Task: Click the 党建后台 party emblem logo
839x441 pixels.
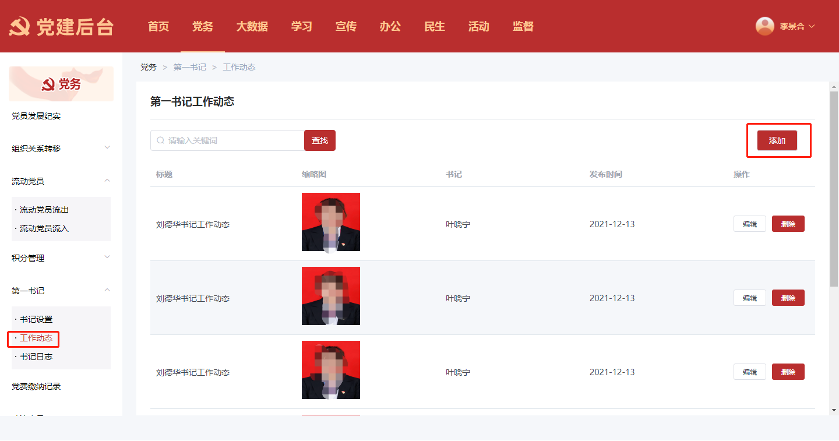Action: (x=19, y=27)
